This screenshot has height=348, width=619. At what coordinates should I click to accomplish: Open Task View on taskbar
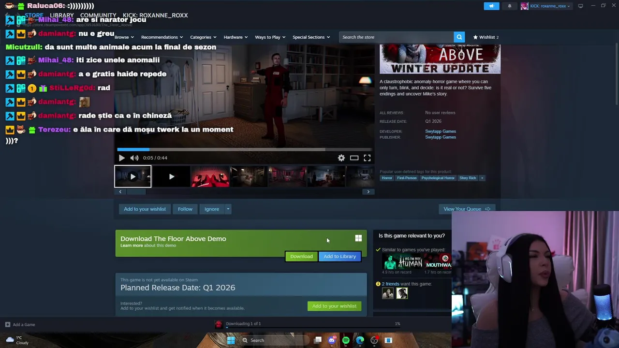point(318,340)
